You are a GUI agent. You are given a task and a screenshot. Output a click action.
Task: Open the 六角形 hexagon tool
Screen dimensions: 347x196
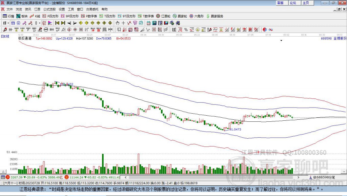tap(196, 16)
